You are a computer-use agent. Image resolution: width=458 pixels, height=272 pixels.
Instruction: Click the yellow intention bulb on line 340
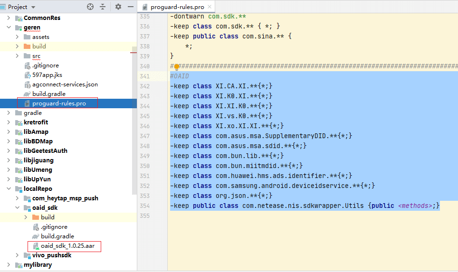click(x=177, y=67)
